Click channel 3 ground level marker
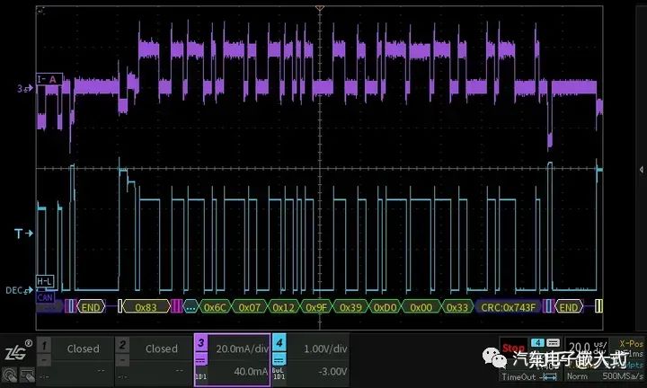Image resolution: width=647 pixels, height=388 pixels. pyautogui.click(x=25, y=88)
